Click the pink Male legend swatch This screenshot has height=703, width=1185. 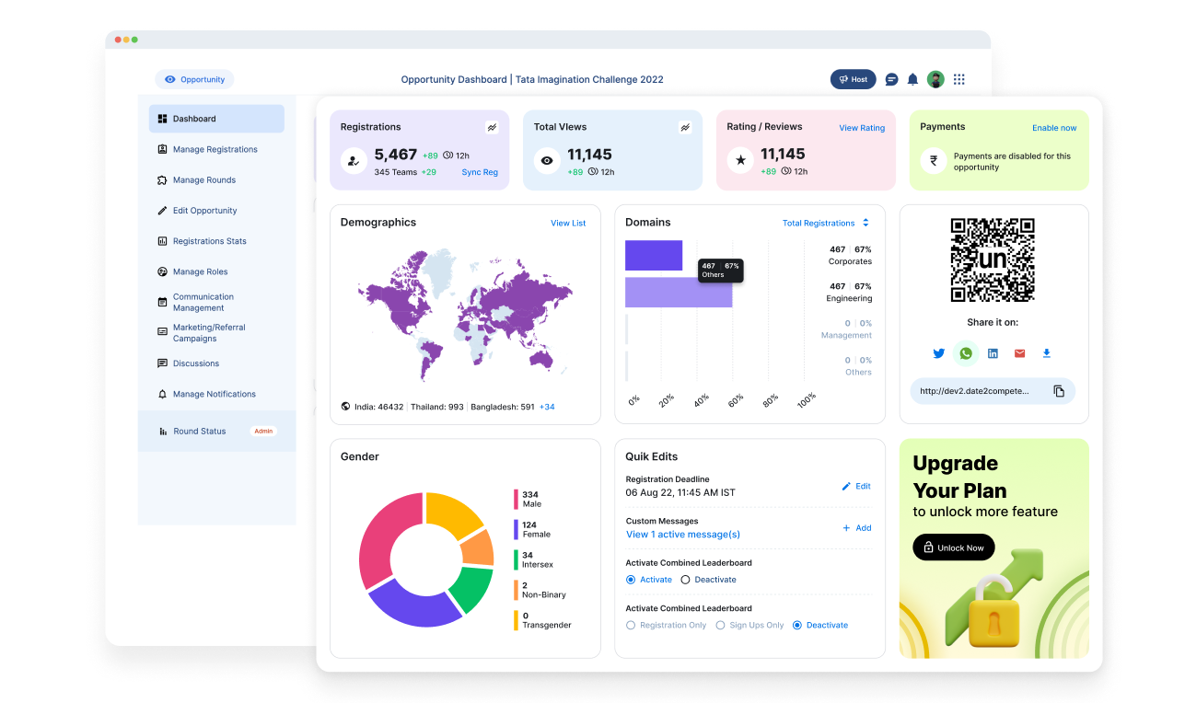516,499
